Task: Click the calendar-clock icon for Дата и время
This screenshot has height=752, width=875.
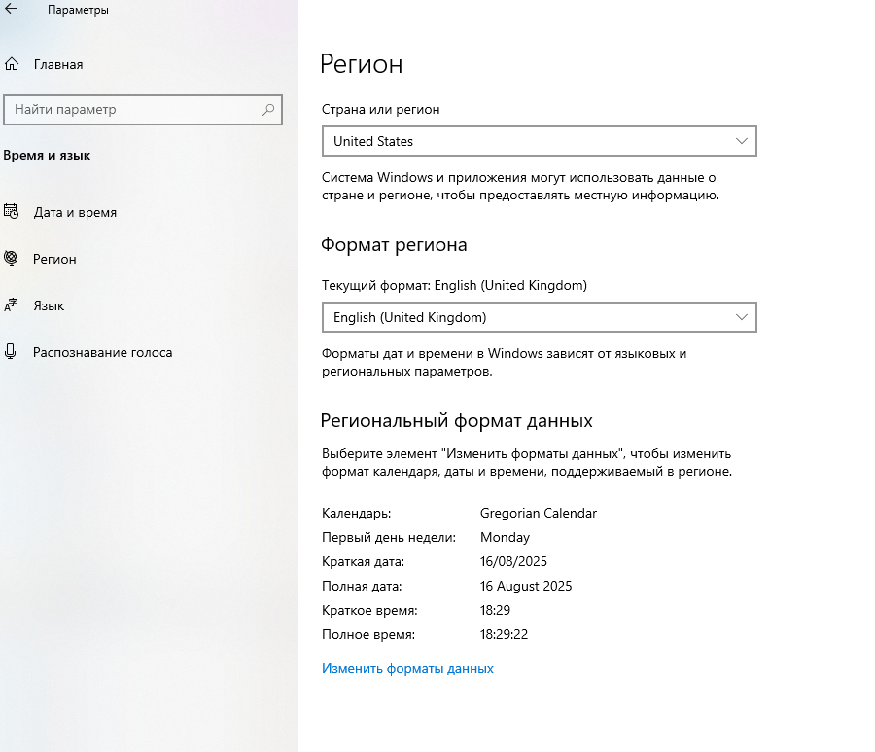Action: coord(12,212)
